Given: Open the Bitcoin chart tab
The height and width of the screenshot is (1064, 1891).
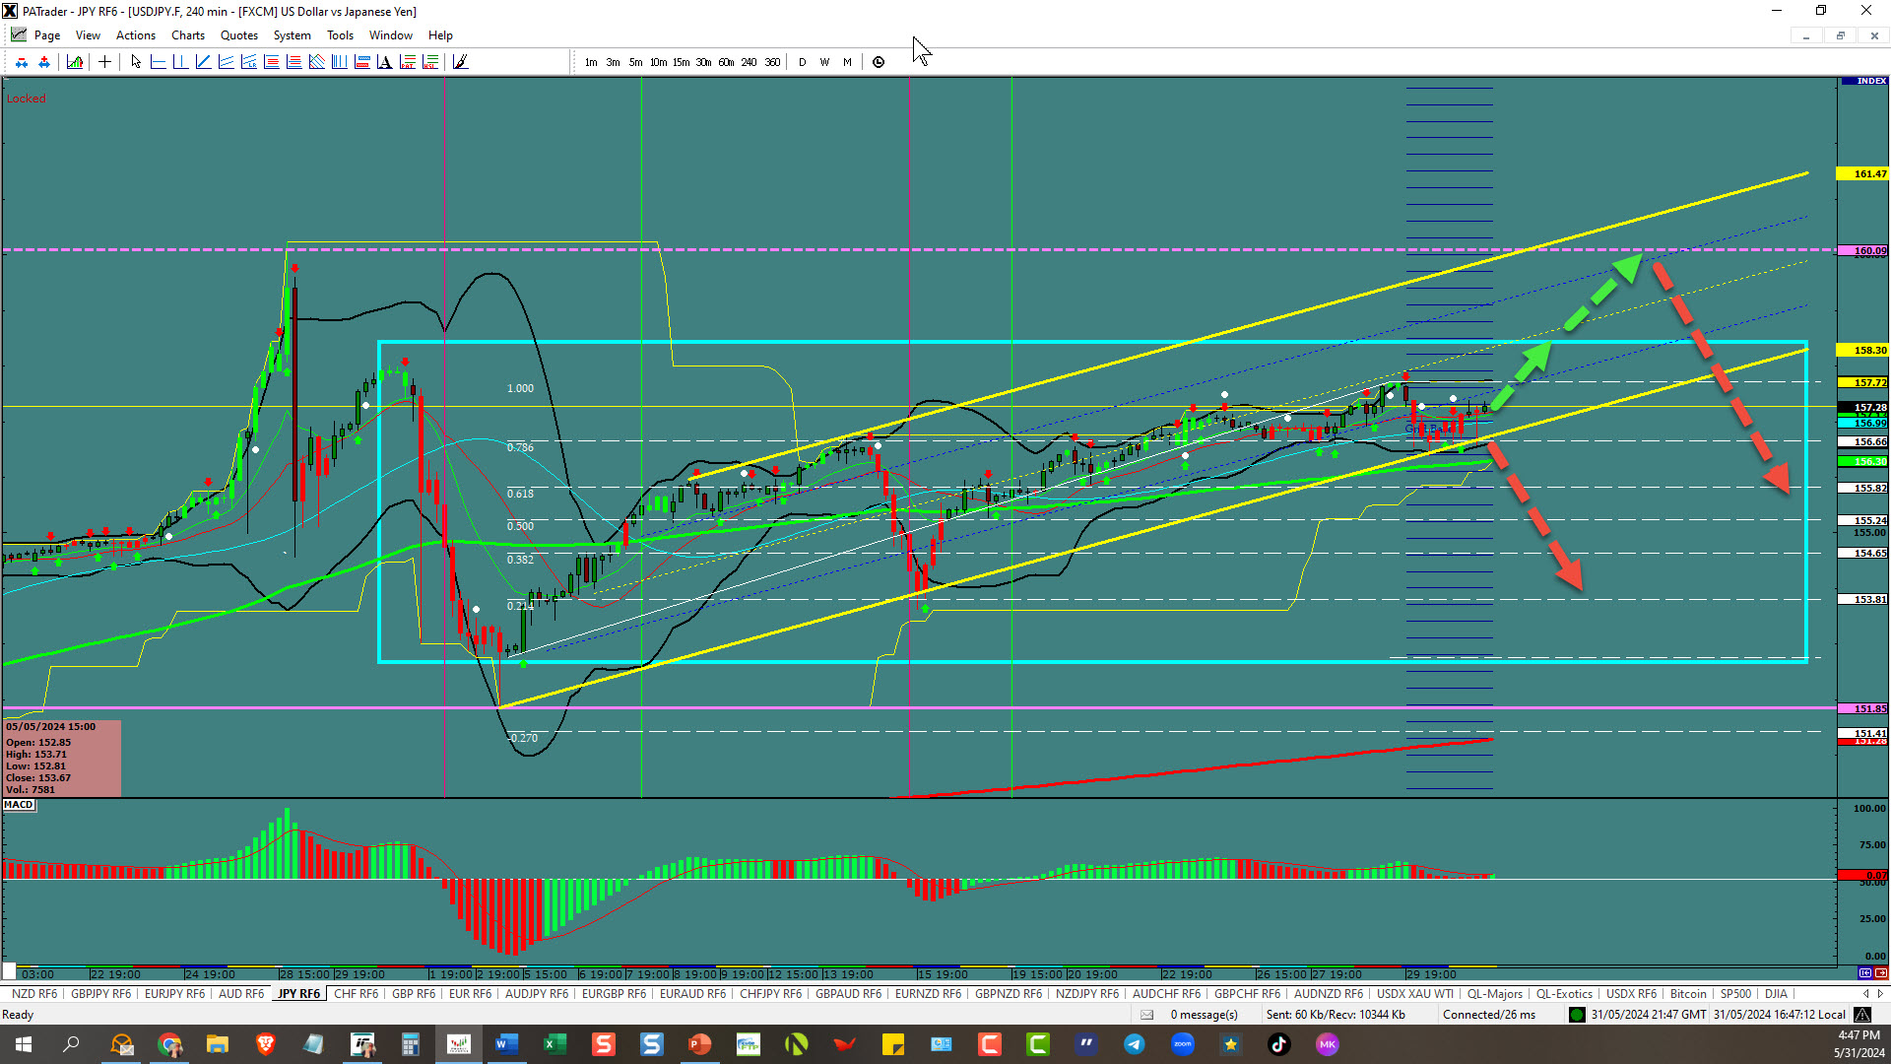Looking at the screenshot, I should (1687, 994).
